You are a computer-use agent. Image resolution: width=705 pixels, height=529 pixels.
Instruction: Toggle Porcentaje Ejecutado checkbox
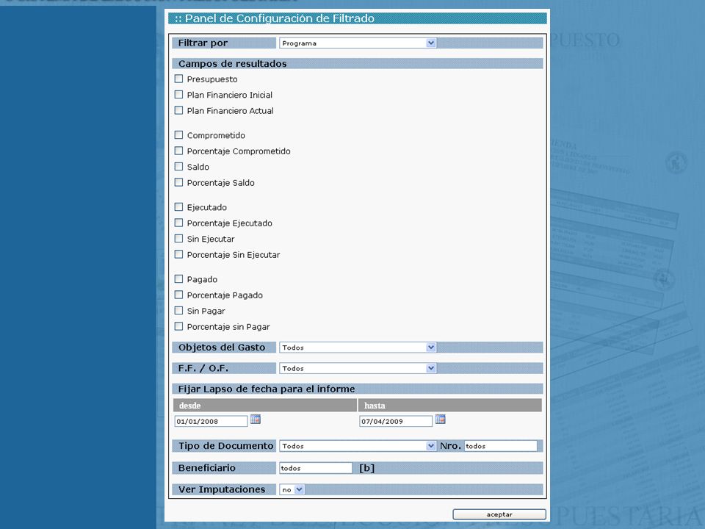click(x=178, y=223)
